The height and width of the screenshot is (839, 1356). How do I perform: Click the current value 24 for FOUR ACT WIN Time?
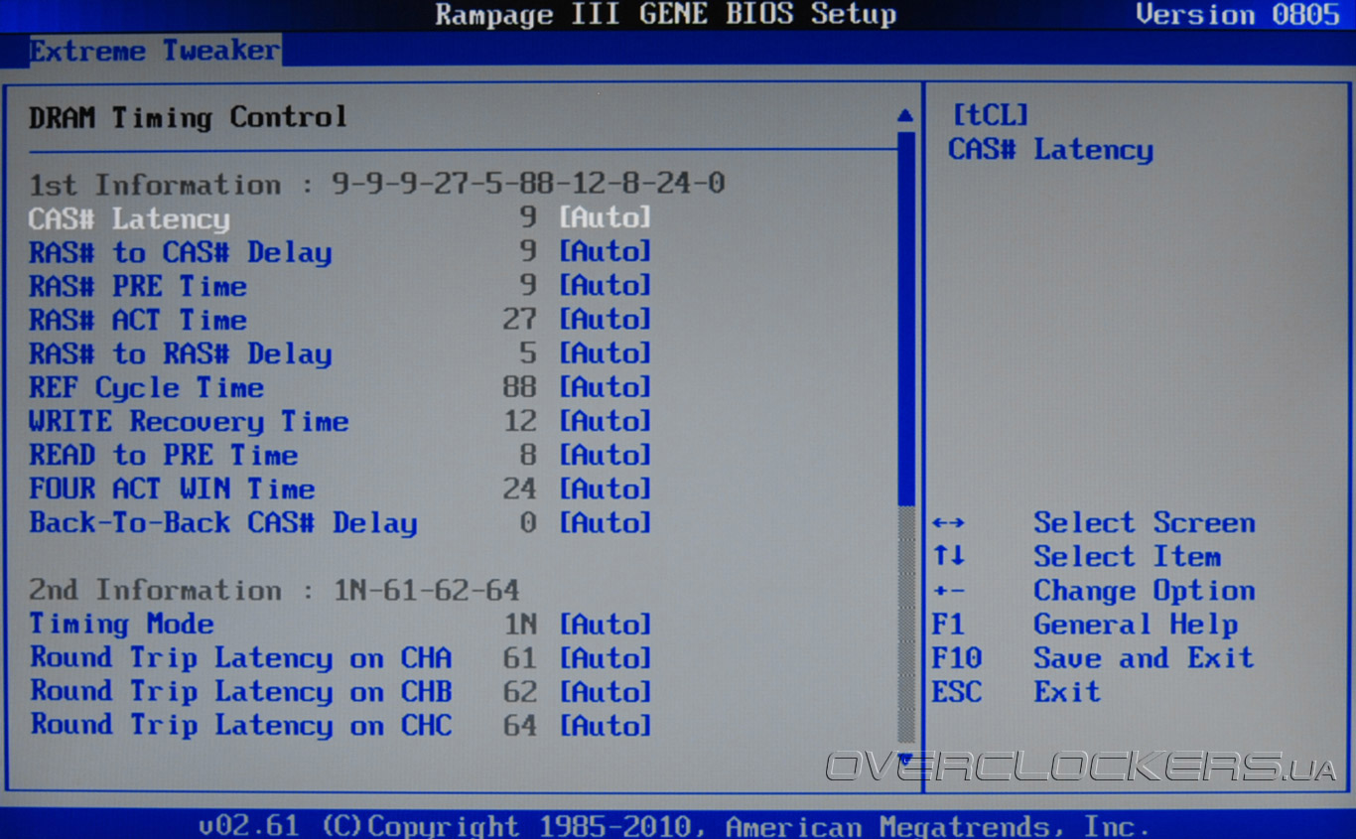click(520, 488)
